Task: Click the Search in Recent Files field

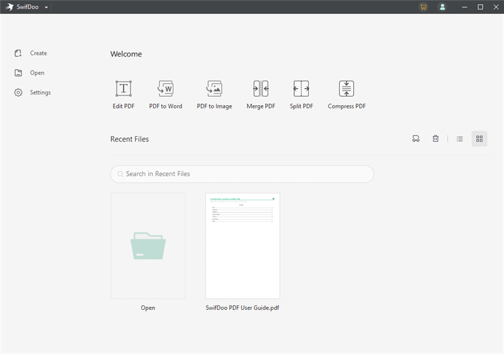Action: 242,174
